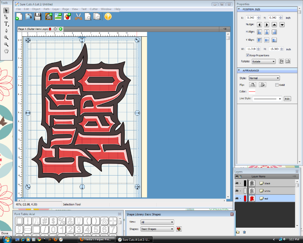Open the Style dropdown set to Normal

264,78
